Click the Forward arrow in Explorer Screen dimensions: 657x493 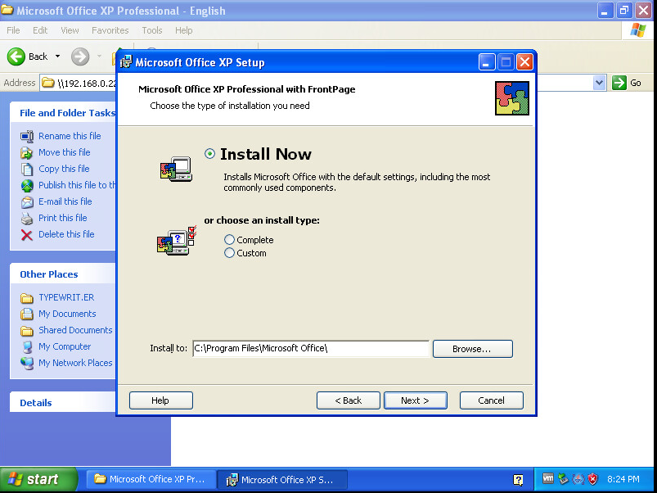point(80,57)
